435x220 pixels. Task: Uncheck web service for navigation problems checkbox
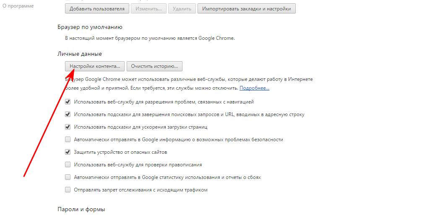68,102
